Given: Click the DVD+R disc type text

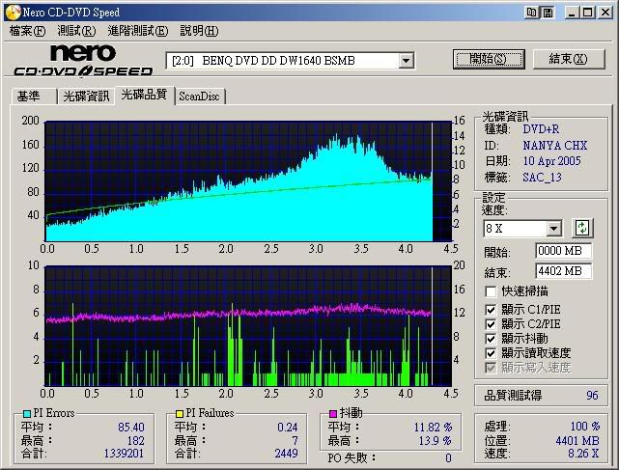Looking at the screenshot, I should coord(541,129).
